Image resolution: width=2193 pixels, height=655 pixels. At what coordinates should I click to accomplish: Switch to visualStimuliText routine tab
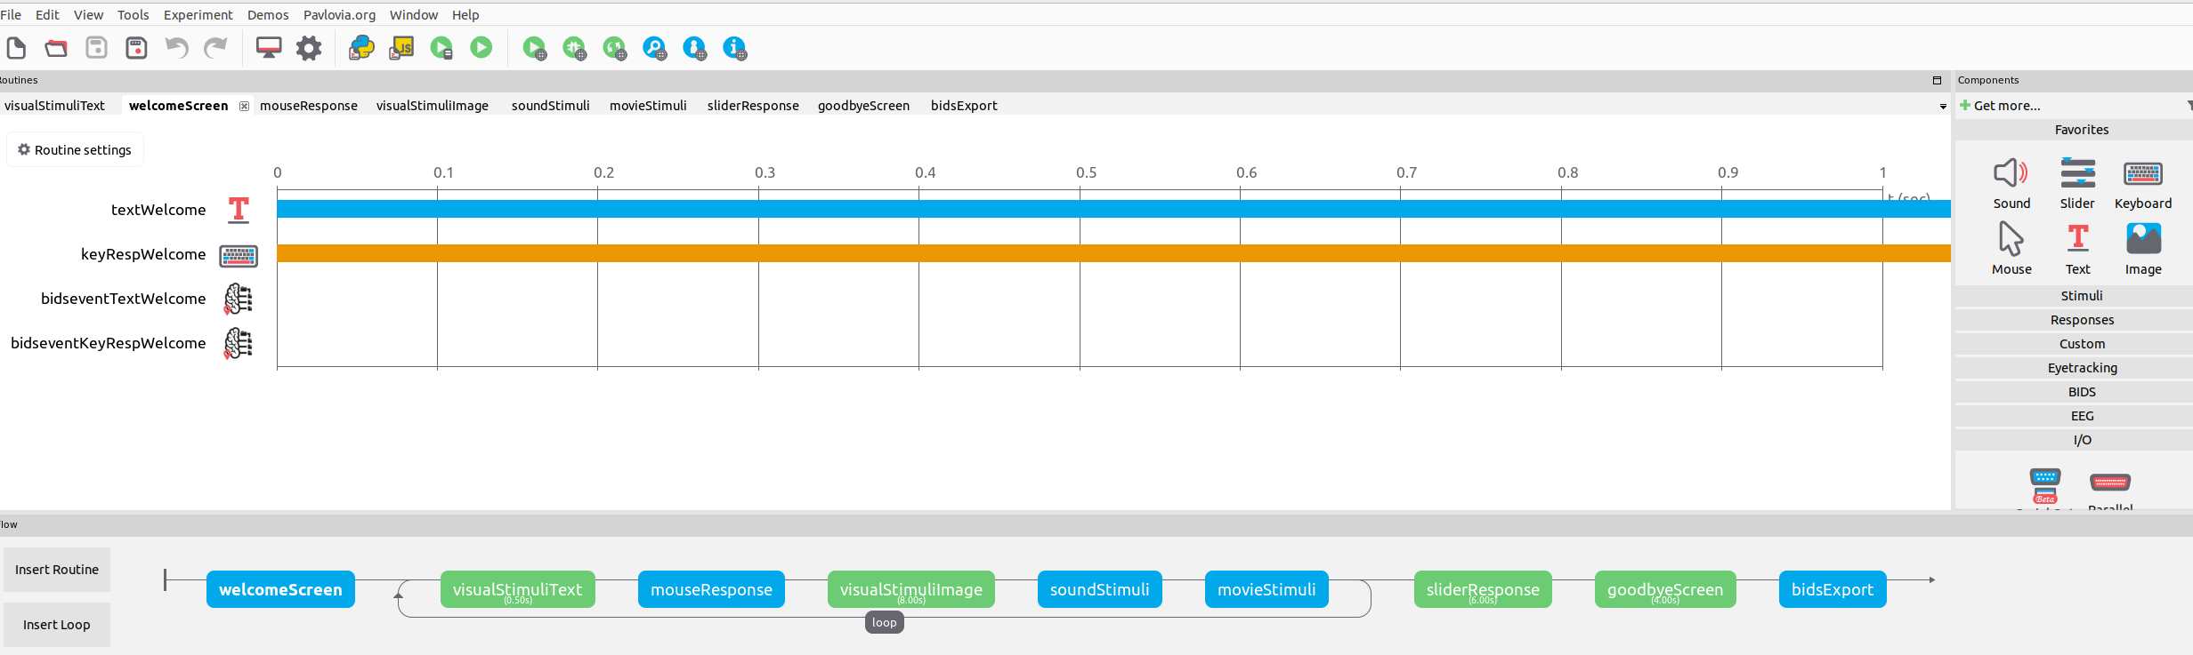54,106
